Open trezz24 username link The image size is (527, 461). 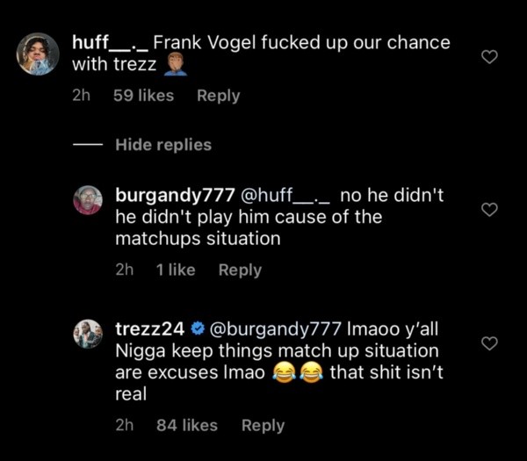149,328
